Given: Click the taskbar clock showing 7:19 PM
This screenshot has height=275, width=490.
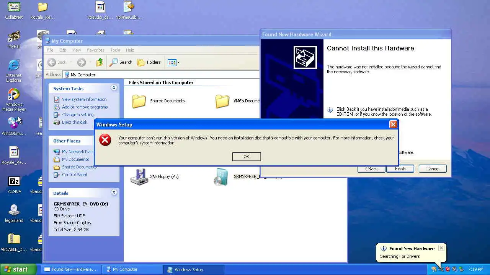Looking at the screenshot, I should coord(476,269).
